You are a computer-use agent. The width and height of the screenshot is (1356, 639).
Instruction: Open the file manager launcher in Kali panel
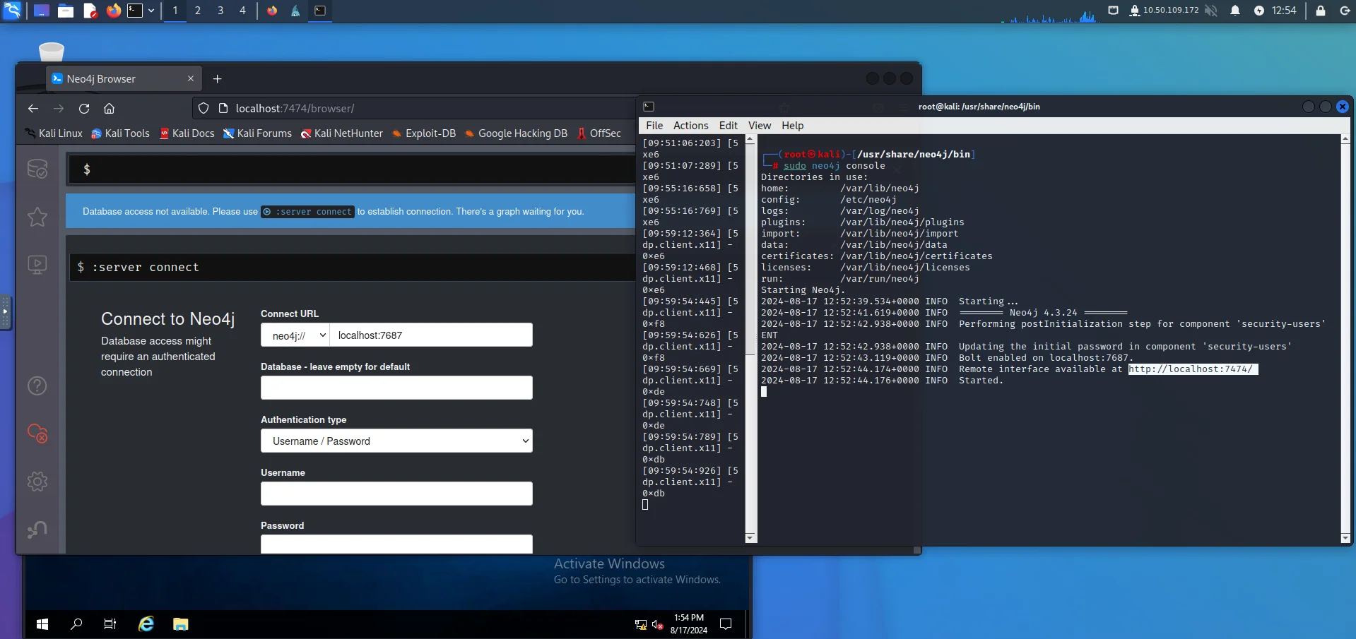point(66,11)
